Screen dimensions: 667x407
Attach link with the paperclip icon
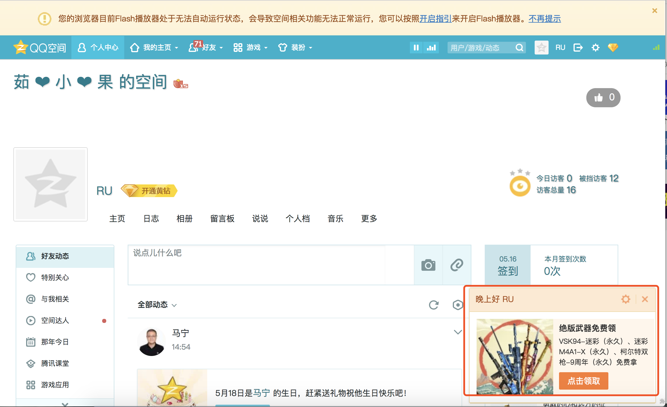coord(457,265)
